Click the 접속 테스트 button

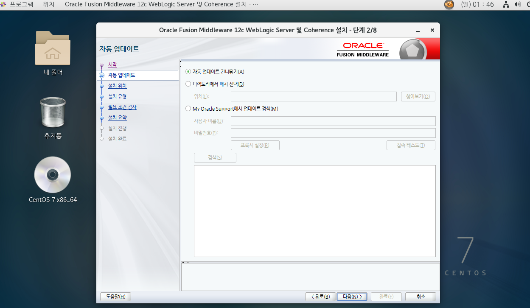pyautogui.click(x=411, y=145)
